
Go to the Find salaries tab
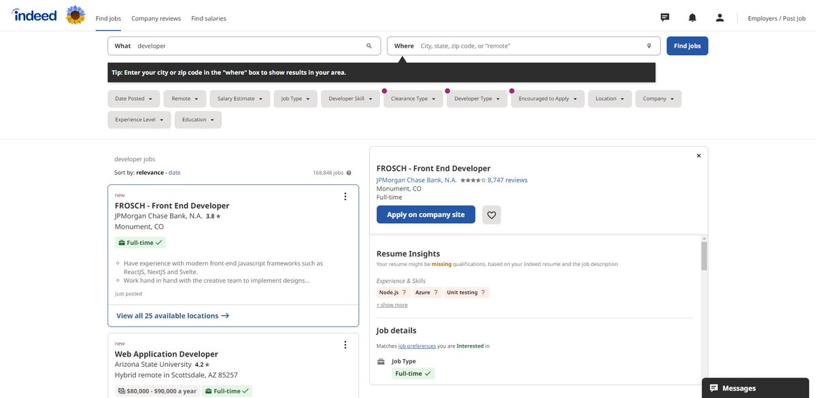coord(209,18)
